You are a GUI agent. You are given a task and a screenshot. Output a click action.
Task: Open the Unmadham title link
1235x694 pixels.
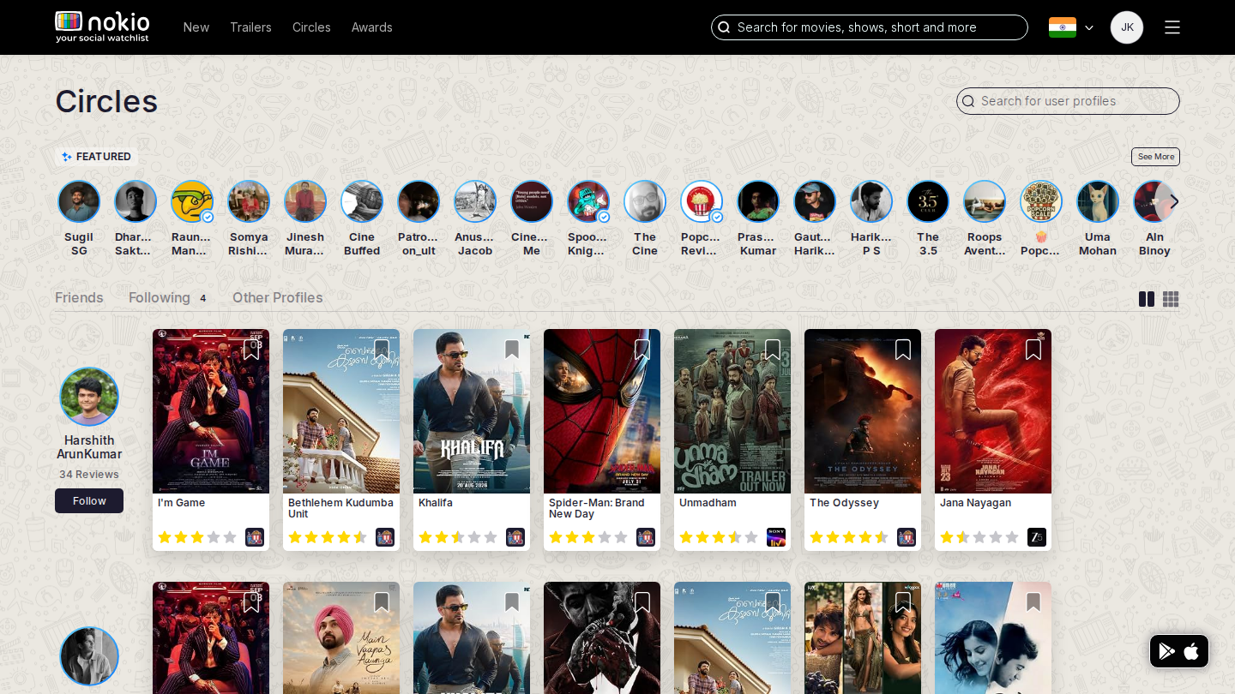click(708, 503)
